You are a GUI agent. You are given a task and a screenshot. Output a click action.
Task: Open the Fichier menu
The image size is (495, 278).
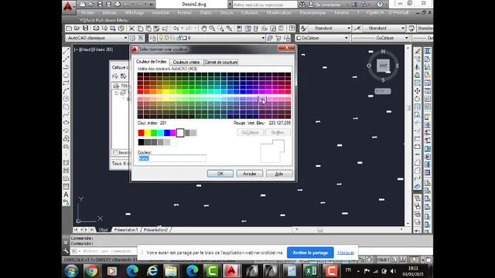87,12
